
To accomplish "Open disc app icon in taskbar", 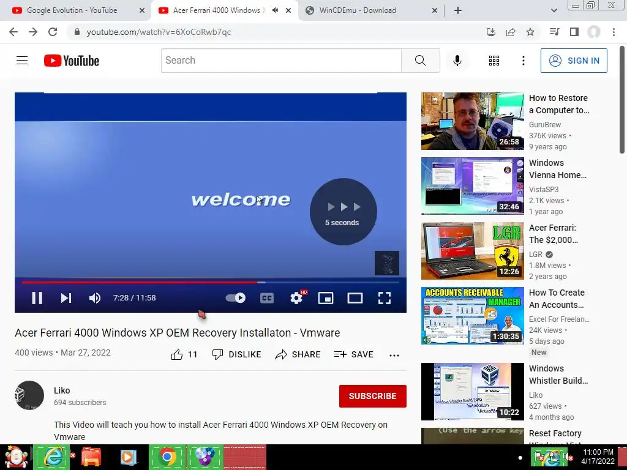I will [205, 457].
